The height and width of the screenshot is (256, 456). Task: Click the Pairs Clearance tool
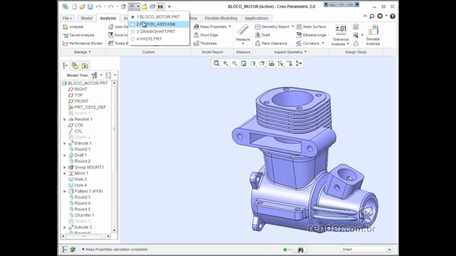[271, 43]
